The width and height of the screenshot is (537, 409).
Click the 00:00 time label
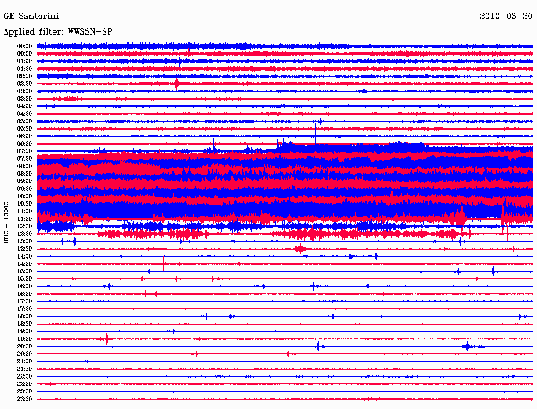[x=25, y=46]
